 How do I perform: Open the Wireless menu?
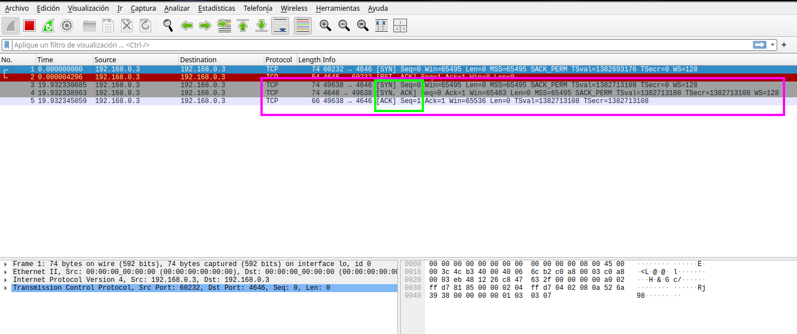294,8
